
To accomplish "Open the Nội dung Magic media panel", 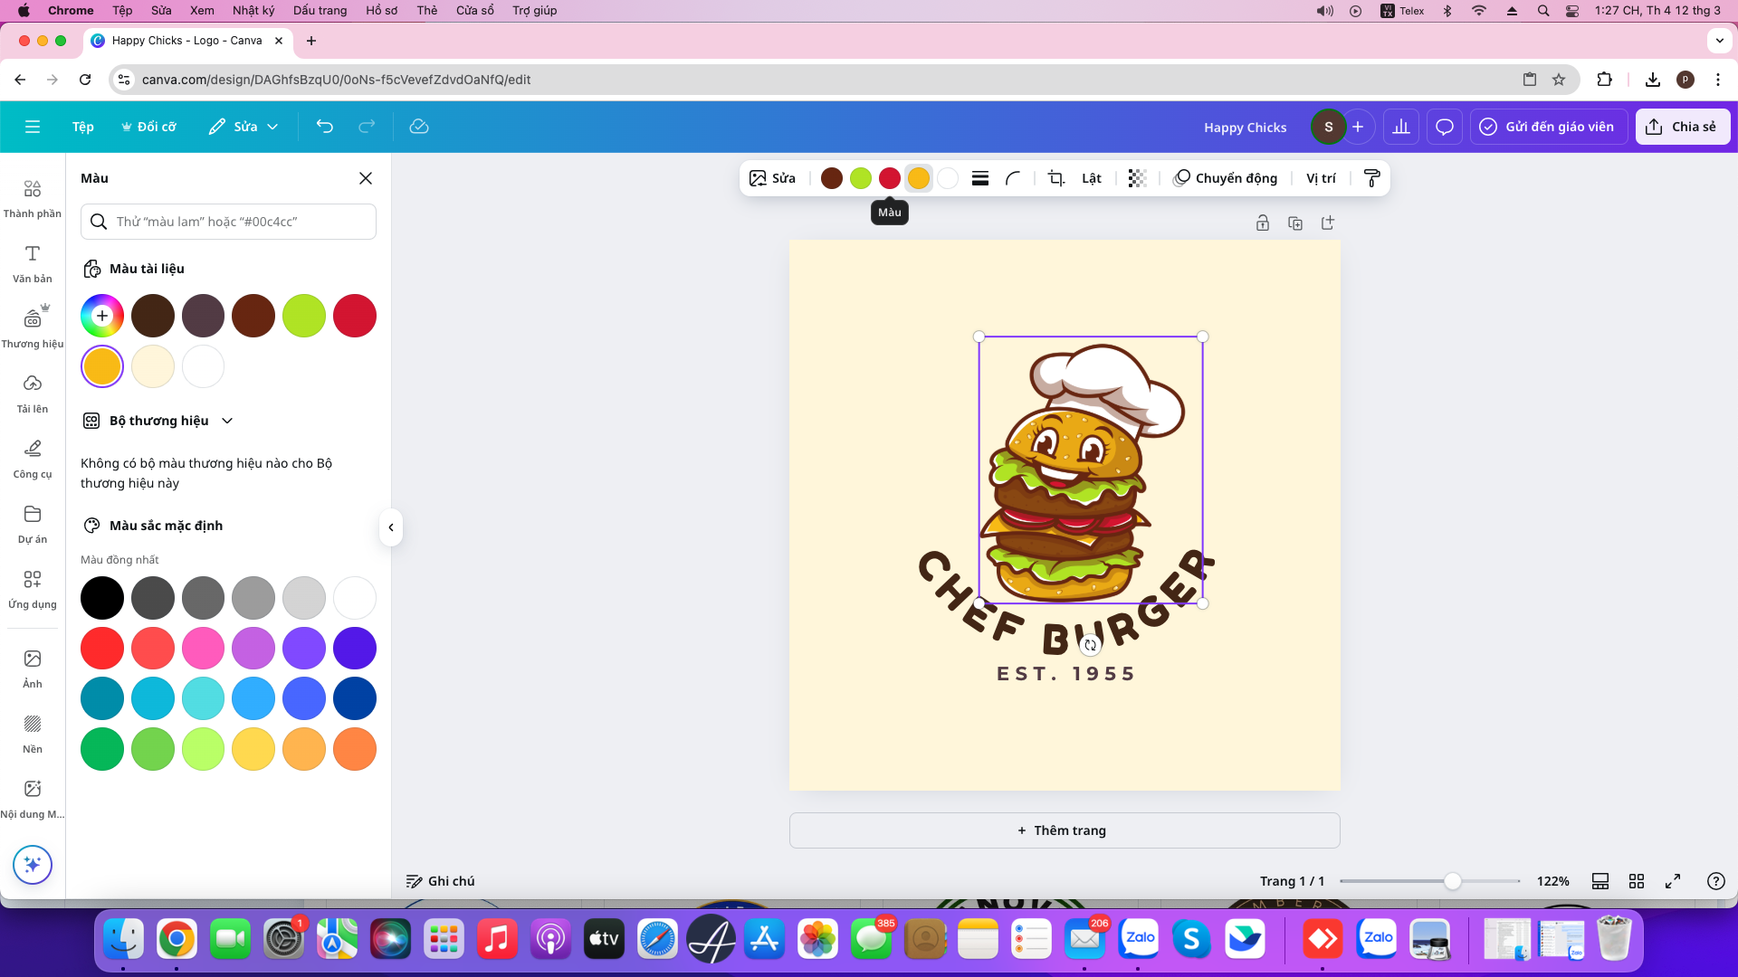I will 33,799.
